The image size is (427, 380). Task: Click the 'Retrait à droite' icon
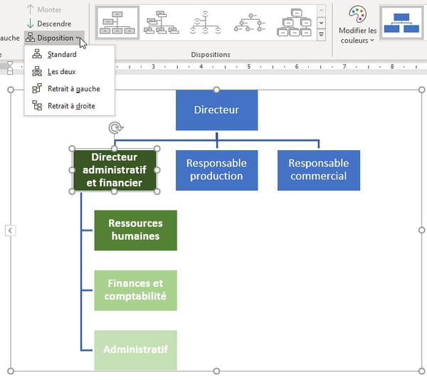click(37, 105)
